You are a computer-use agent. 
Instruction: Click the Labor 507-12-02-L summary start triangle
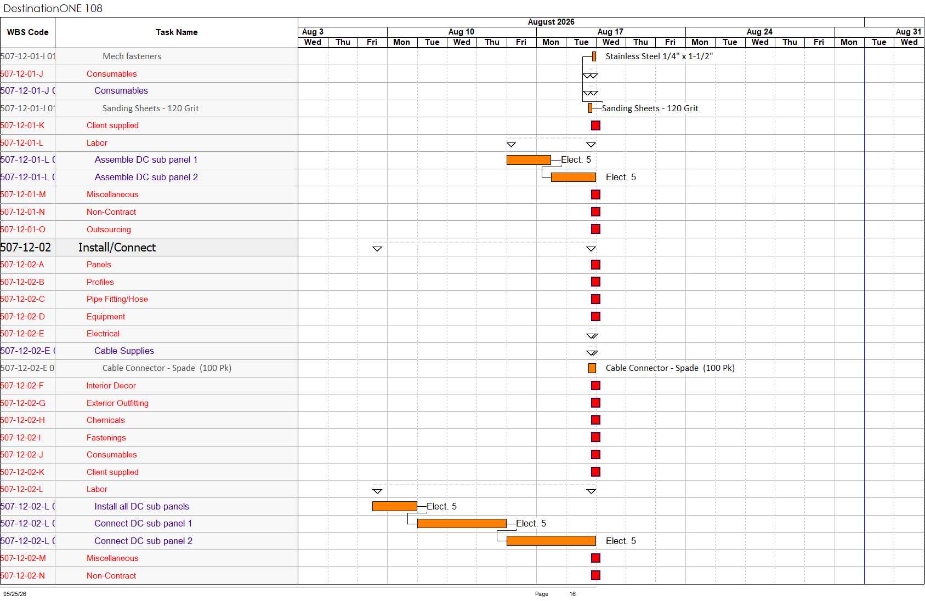tap(377, 491)
